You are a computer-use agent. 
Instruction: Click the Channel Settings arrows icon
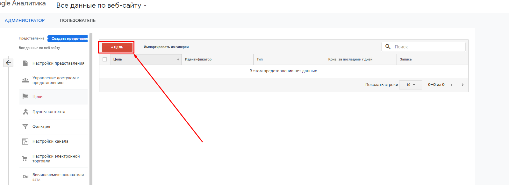tap(25, 141)
